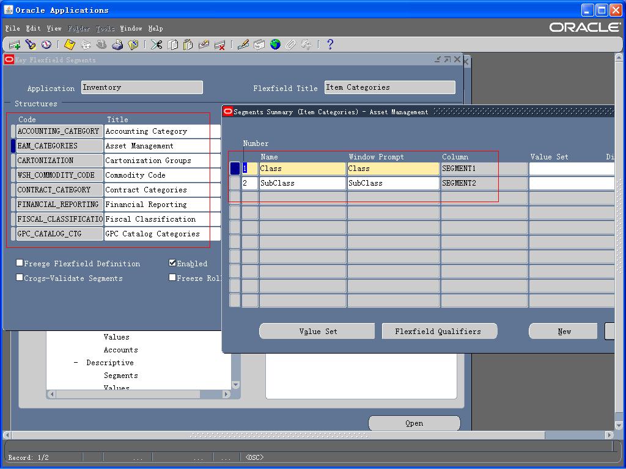This screenshot has height=469, width=626.
Task: Open the Window menu
Action: pos(131,28)
